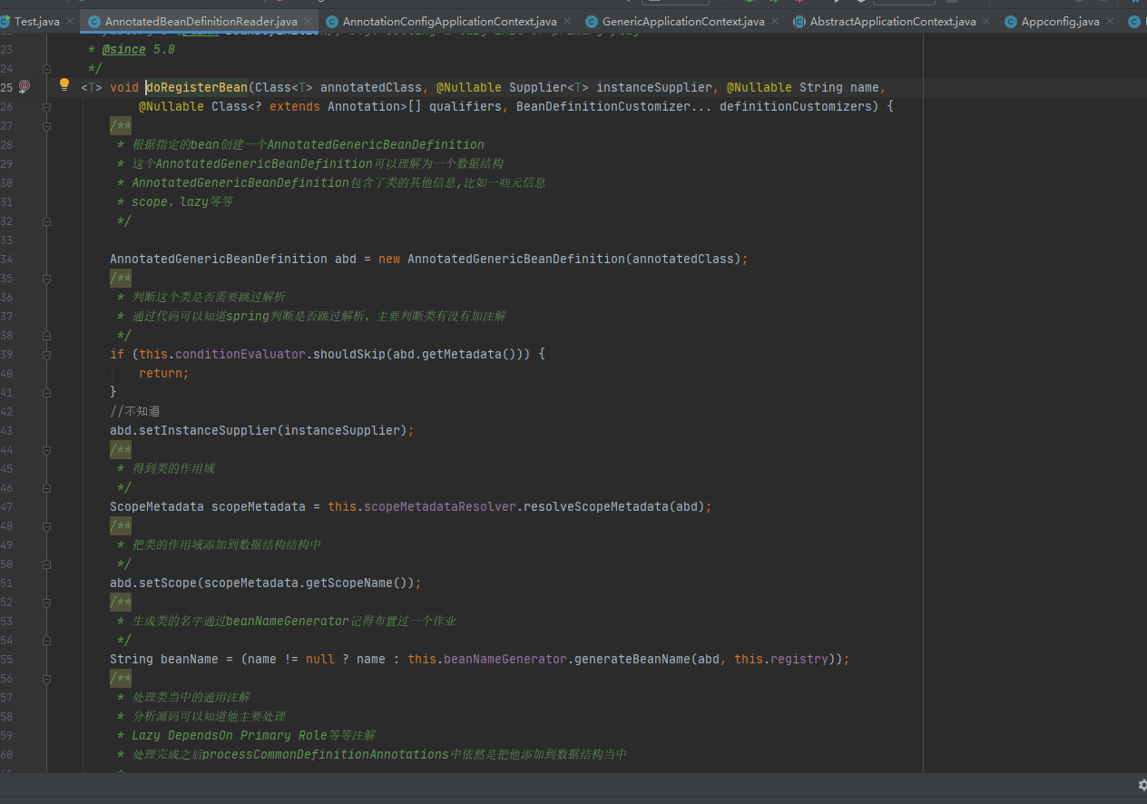
Task: Click scopeMetadataResolver field reference
Action: pyautogui.click(x=440, y=506)
